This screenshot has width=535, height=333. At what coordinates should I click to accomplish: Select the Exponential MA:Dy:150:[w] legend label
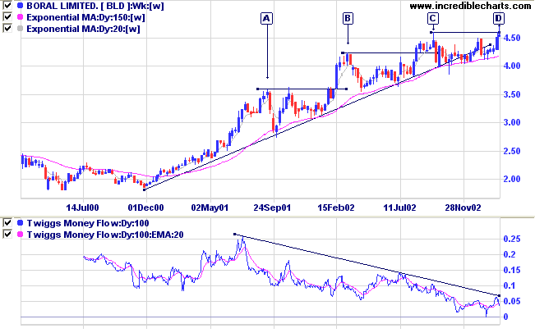pyautogui.click(x=85, y=17)
